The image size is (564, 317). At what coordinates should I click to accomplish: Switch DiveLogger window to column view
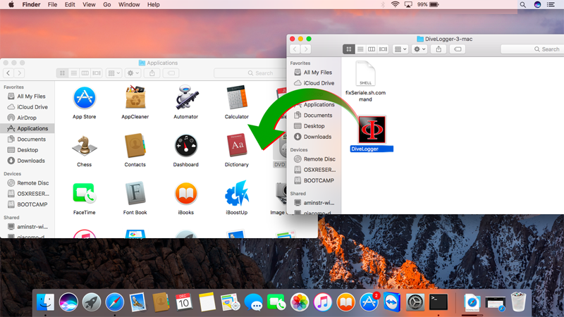pyautogui.click(x=372, y=49)
